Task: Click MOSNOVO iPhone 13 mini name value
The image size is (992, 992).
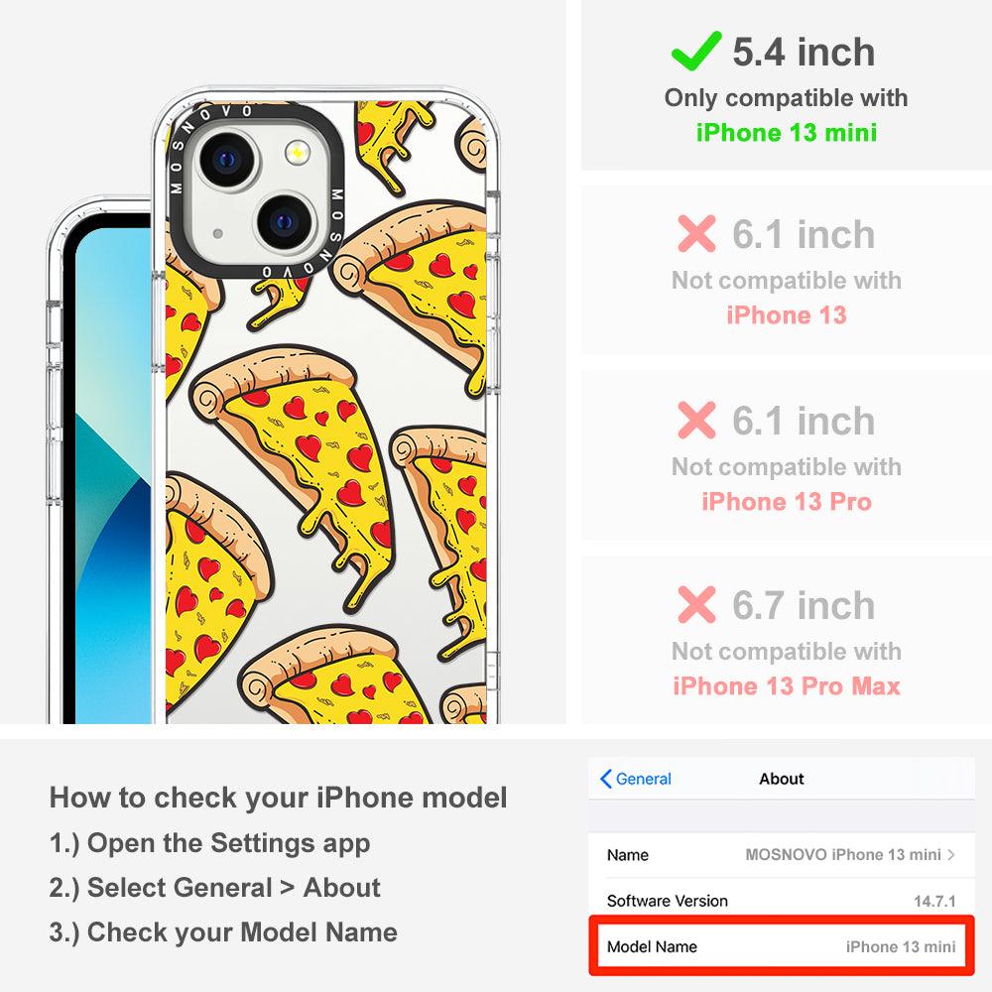Action: [842, 855]
